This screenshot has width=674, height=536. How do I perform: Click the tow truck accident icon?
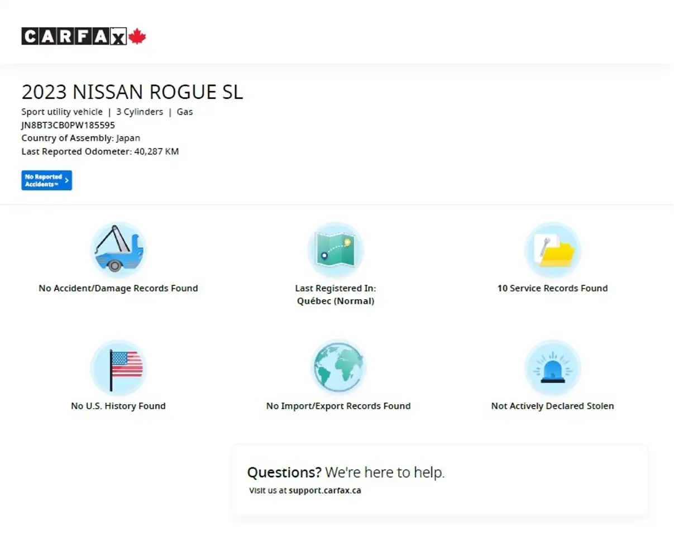tap(118, 250)
